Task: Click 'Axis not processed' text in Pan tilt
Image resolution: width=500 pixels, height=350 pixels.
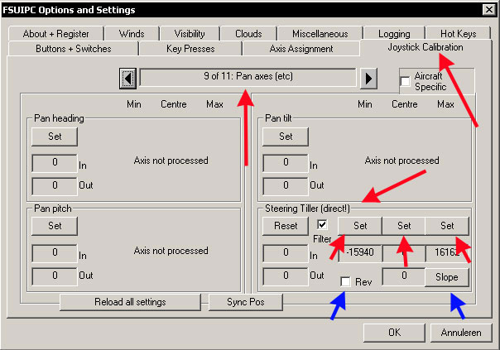Action: (x=401, y=161)
